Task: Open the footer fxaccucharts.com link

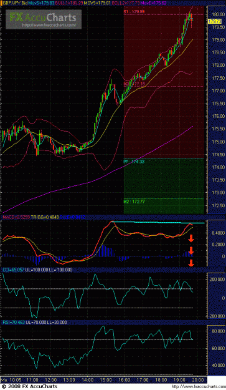Action: 198,387
